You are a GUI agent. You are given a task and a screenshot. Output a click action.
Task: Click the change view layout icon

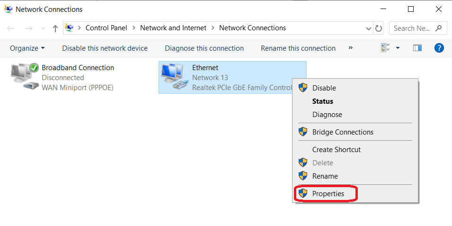click(386, 48)
